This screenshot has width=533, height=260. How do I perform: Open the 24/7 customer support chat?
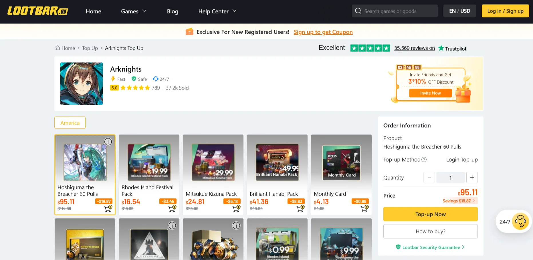520,221
